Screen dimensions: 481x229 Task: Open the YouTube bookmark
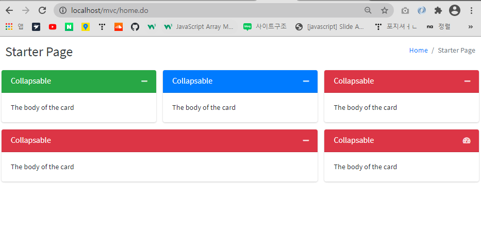(x=53, y=27)
